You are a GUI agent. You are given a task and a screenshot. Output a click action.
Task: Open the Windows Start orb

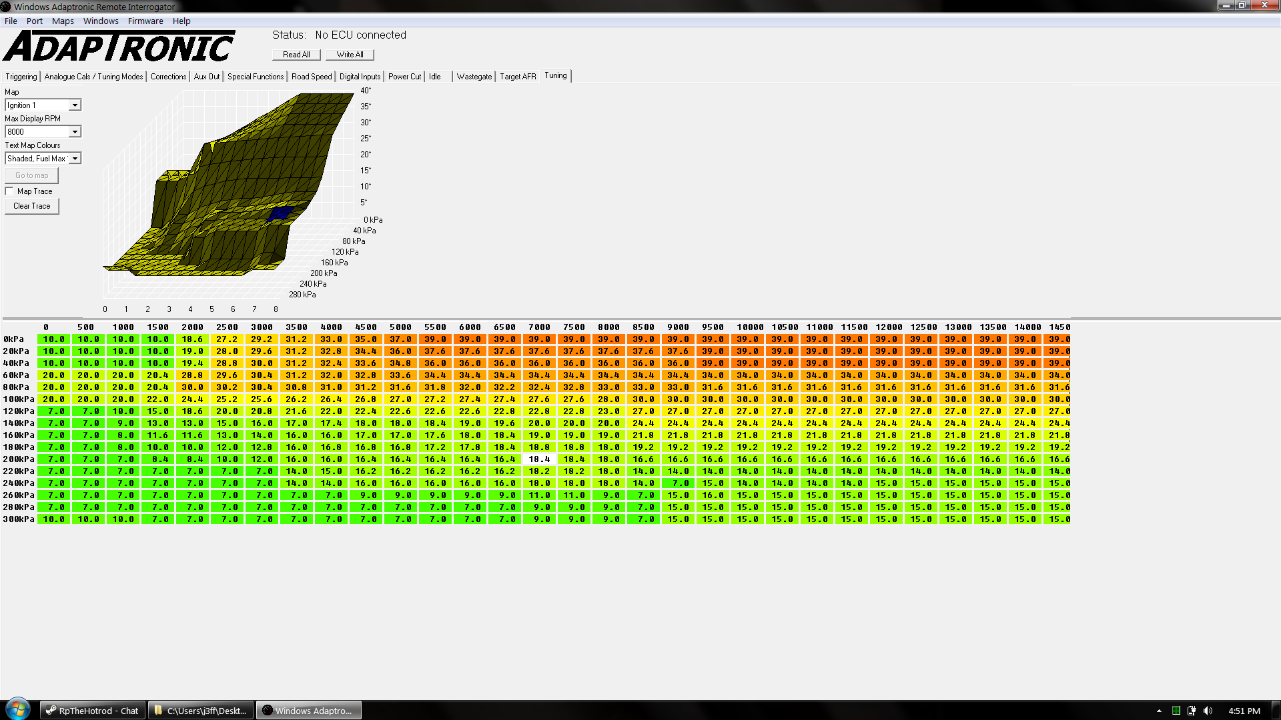(x=16, y=709)
